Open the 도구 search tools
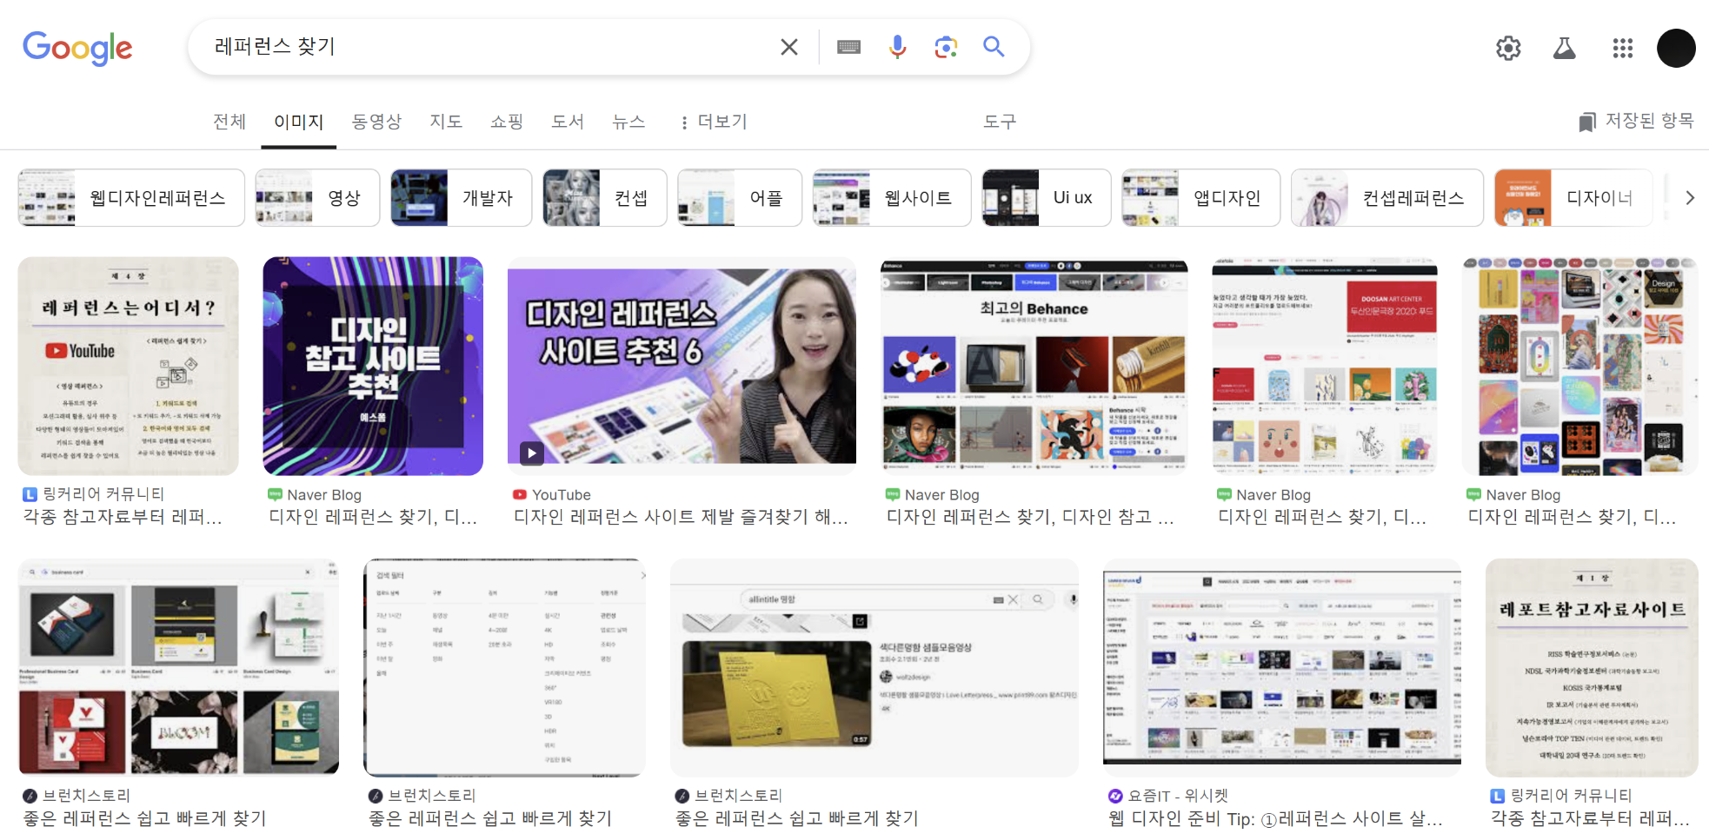The width and height of the screenshot is (1709, 840). [1000, 122]
